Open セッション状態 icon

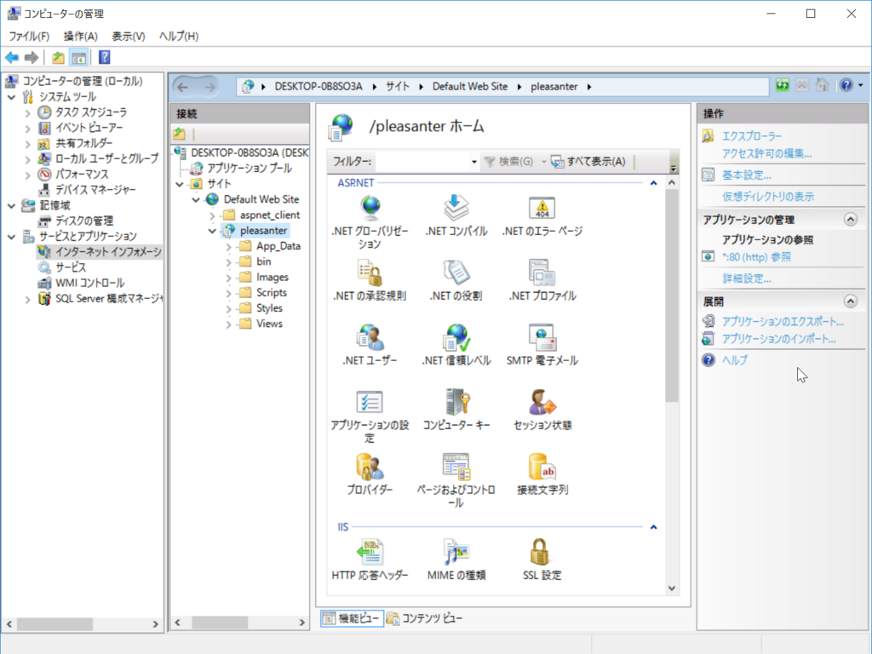click(x=542, y=410)
